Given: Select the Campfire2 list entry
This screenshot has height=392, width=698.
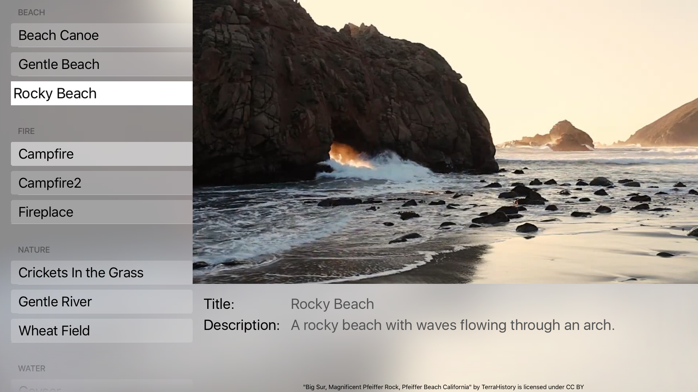Looking at the screenshot, I should (102, 183).
